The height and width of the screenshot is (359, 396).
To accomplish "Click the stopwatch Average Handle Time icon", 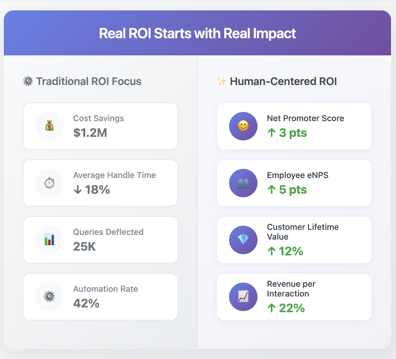I will pyautogui.click(x=49, y=183).
